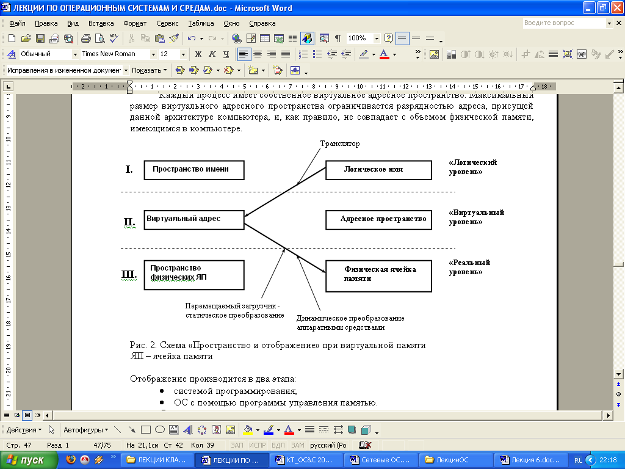Apply a numbered list
Screen dimensions: 625x469
pos(303,54)
